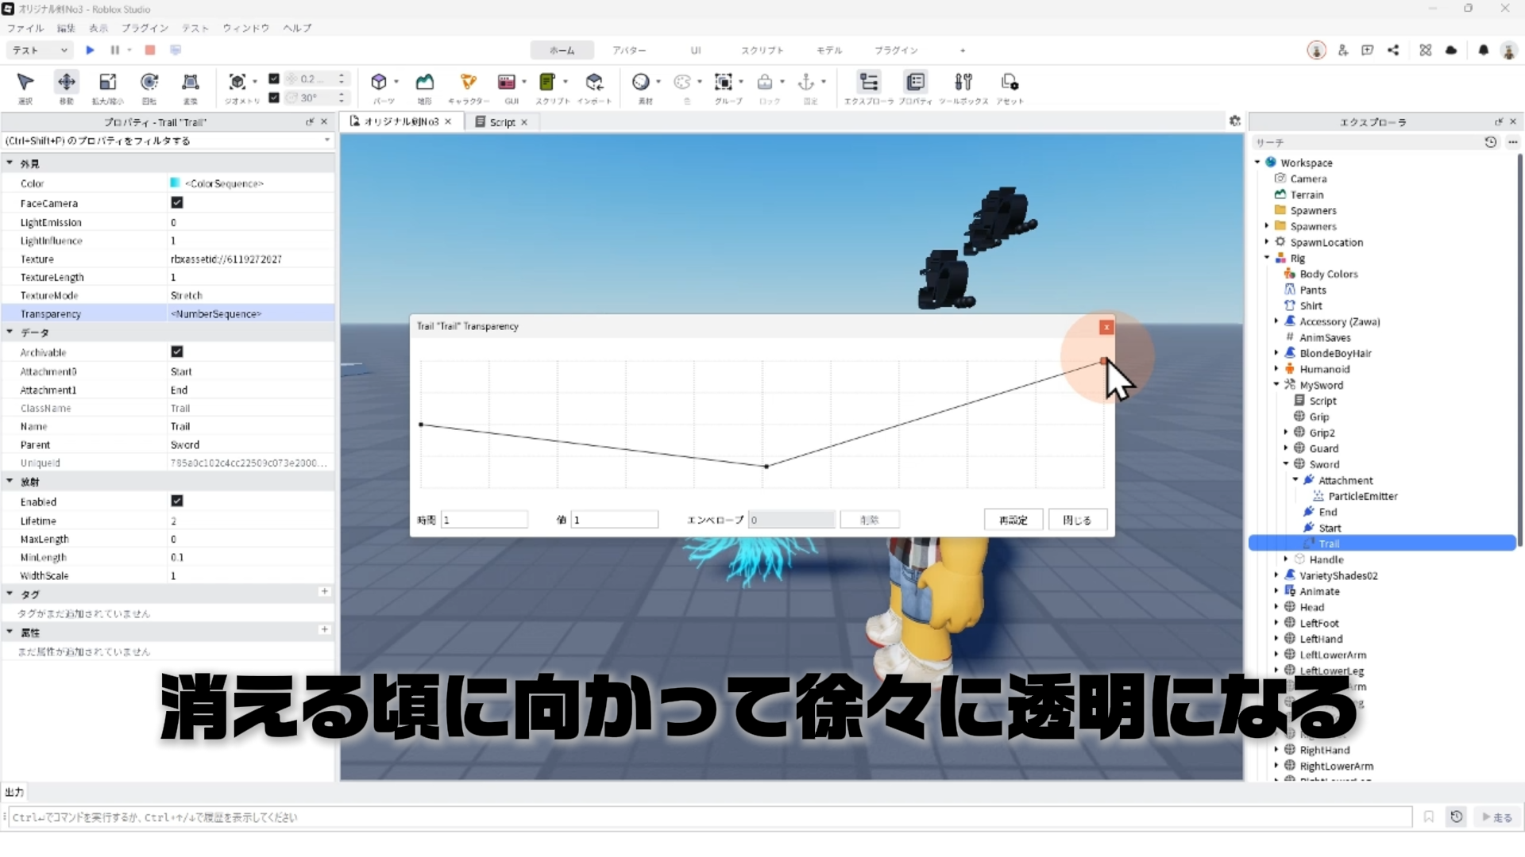Viewport: 1525px width, 857px height.
Task: Click the Rotate tool icon
Action: [x=149, y=82]
